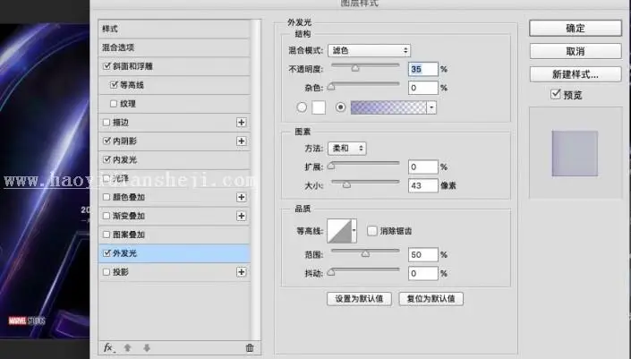Image resolution: width=631 pixels, height=359 pixels.
Task: Move effect up arrow icon
Action: [x=128, y=347]
